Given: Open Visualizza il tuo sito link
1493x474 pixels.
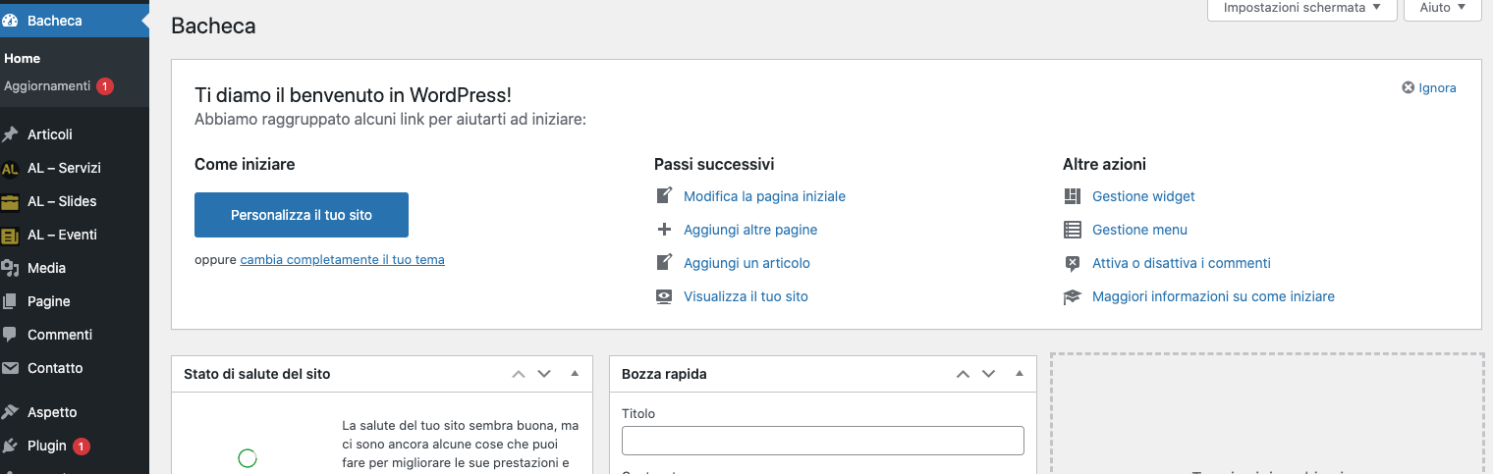Looking at the screenshot, I should tap(746, 296).
